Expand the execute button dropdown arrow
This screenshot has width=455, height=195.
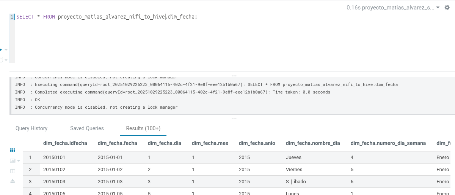(x=6, y=50)
